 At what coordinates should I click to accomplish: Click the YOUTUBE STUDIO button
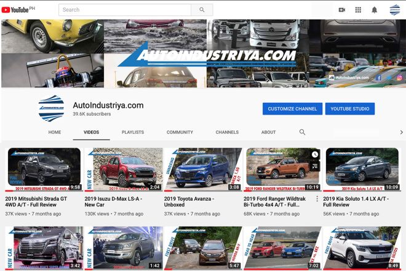click(x=350, y=108)
